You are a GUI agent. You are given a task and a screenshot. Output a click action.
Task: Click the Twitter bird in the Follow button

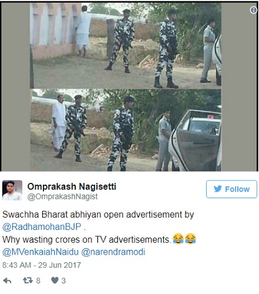pos(218,189)
